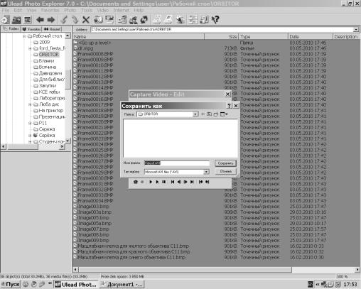Open the Video menu
361x289 pixels.
103,10
